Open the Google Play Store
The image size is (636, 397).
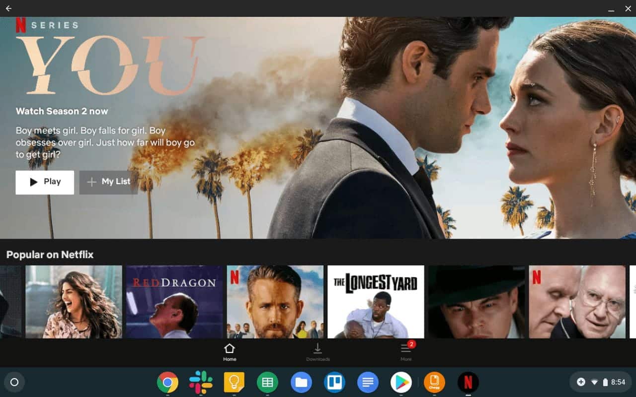pyautogui.click(x=400, y=382)
